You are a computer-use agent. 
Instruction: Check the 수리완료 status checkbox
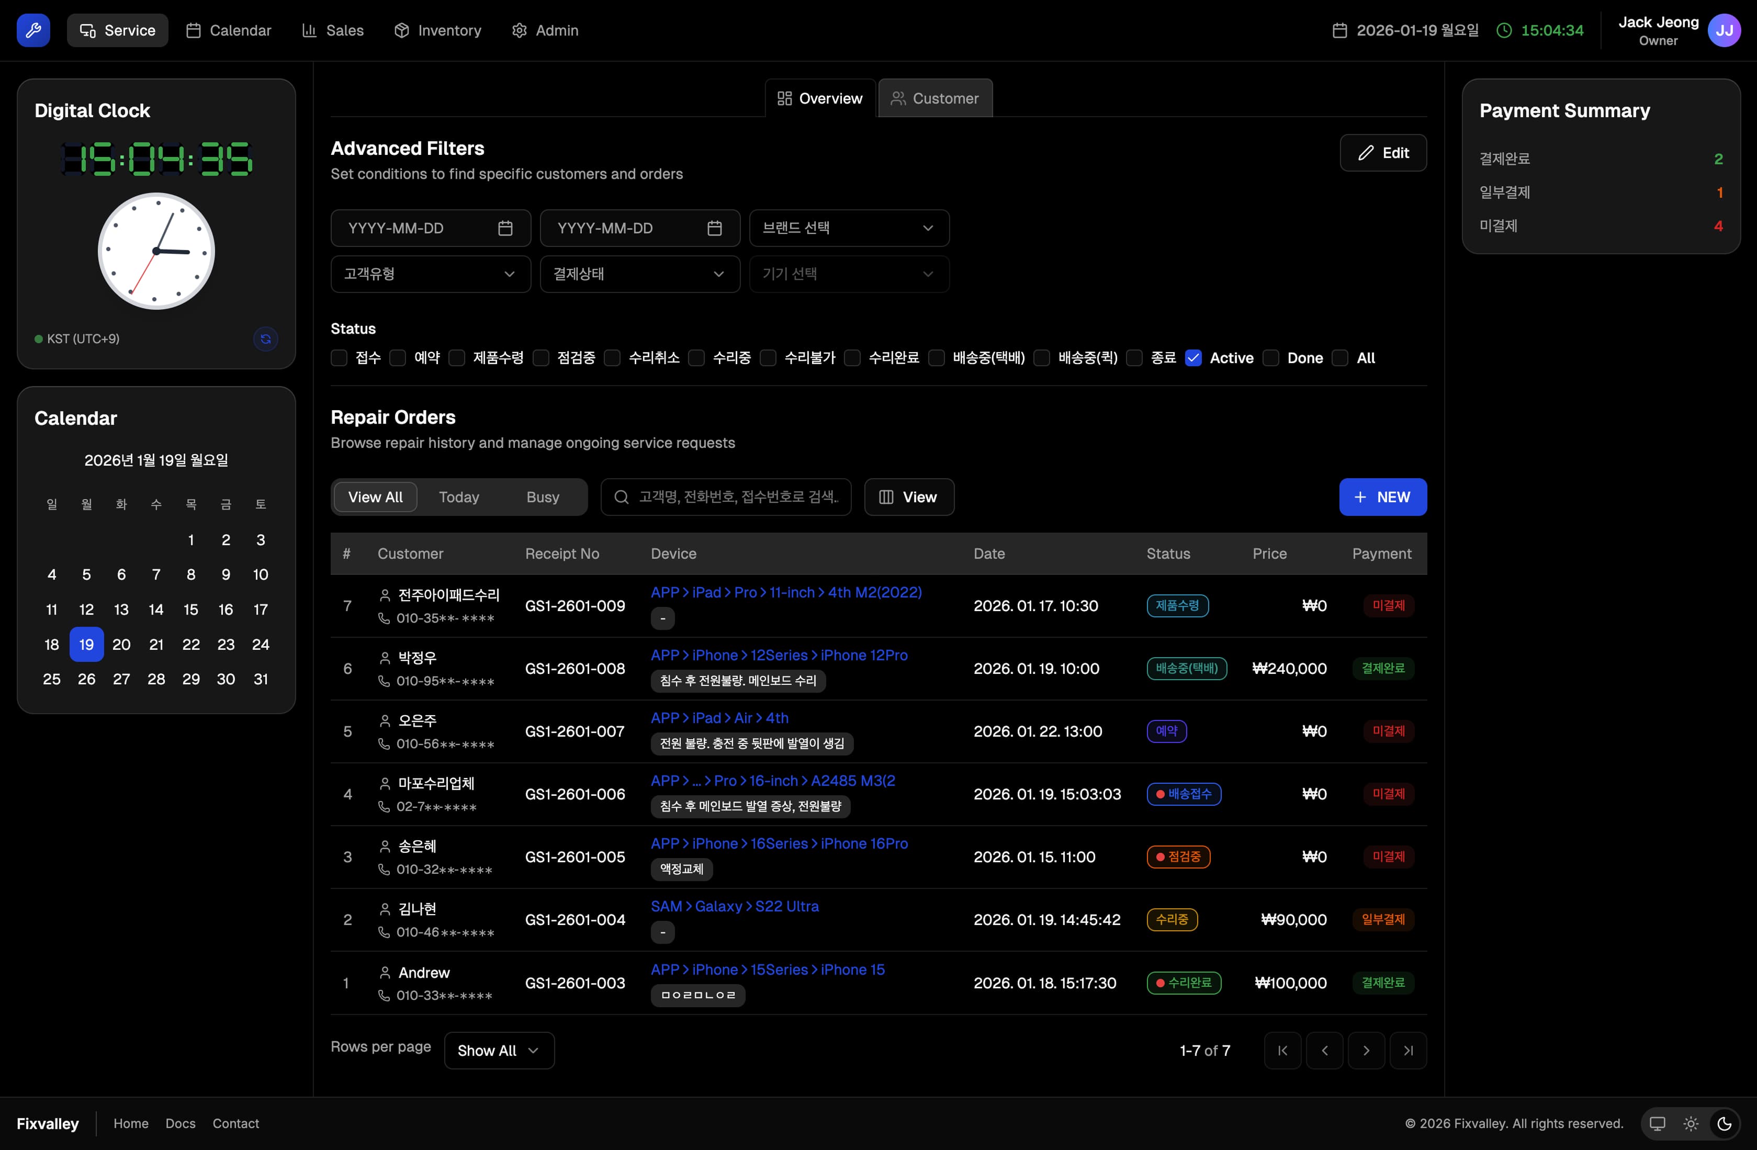pyautogui.click(x=852, y=358)
